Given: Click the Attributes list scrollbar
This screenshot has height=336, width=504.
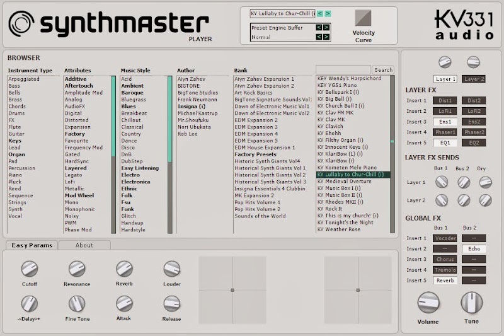Looking at the screenshot, I should [x=113, y=154].
